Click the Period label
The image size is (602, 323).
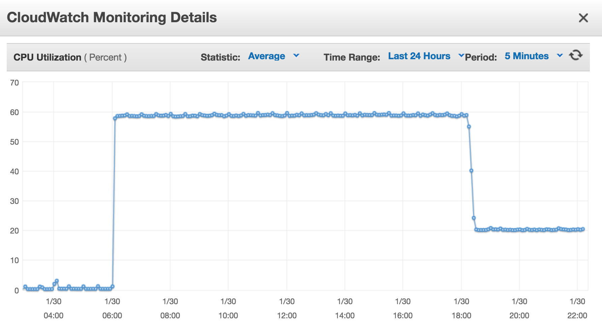click(x=481, y=58)
